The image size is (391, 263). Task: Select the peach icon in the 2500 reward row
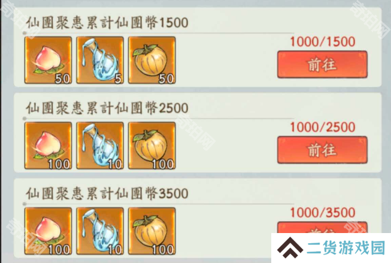click(x=48, y=146)
